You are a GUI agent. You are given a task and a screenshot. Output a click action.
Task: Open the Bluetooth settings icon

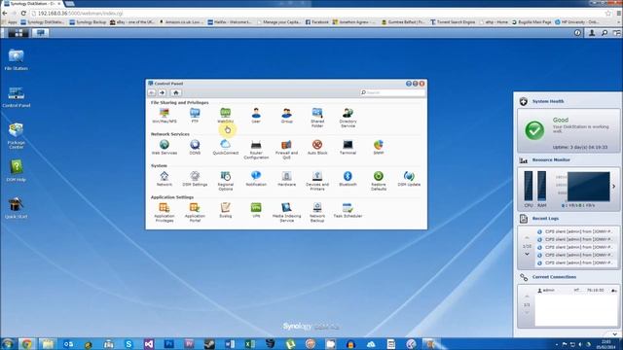click(348, 179)
